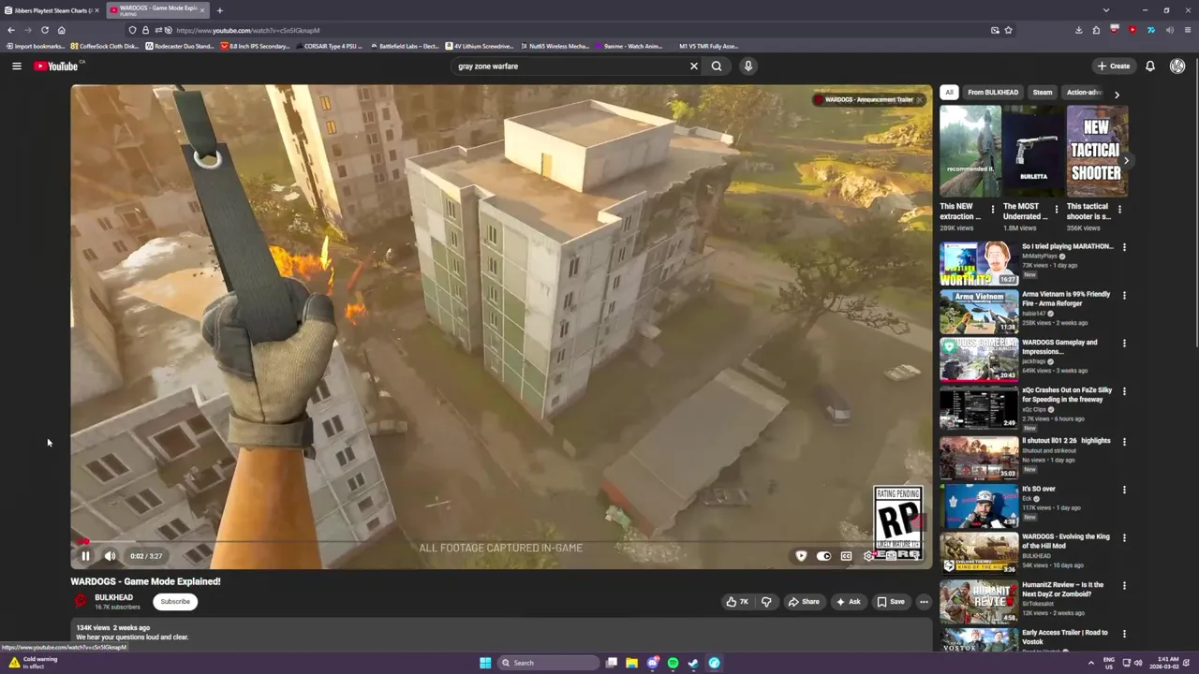Pause the video playback

85,556
